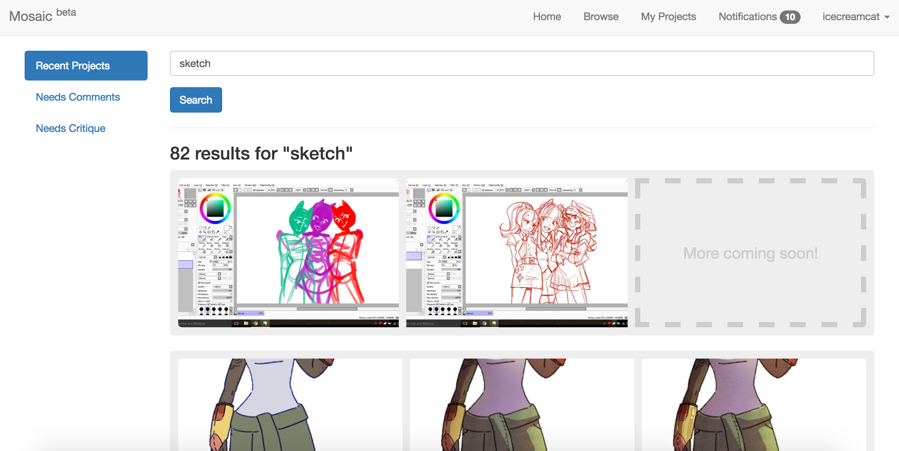Open the Notifications link
The image size is (899, 451).
click(747, 17)
